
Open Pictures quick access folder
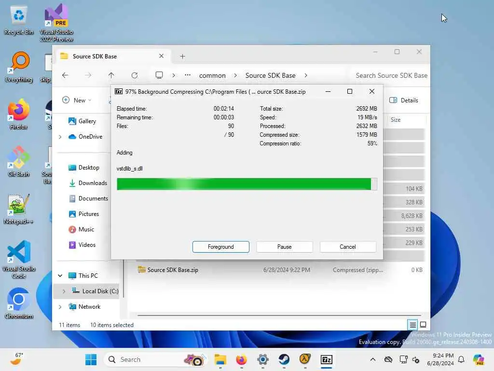click(x=83, y=214)
